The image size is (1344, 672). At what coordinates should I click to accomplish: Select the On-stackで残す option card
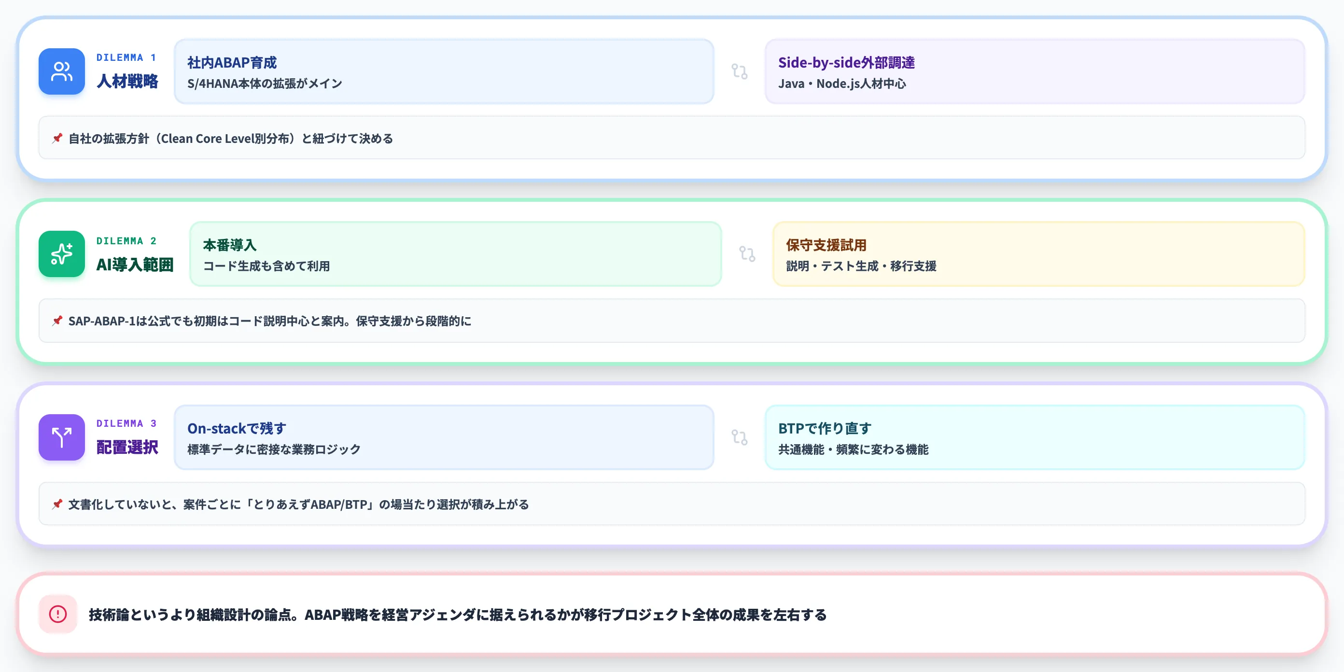(x=444, y=437)
